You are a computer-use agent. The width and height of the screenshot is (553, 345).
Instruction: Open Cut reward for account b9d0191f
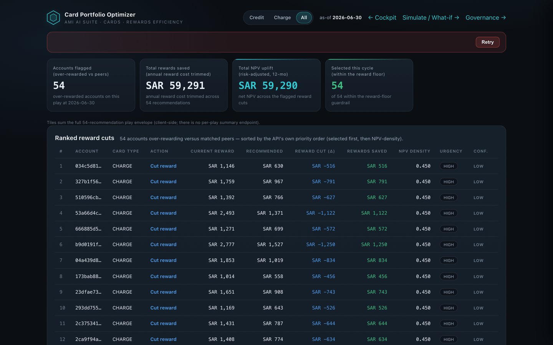coord(163,245)
